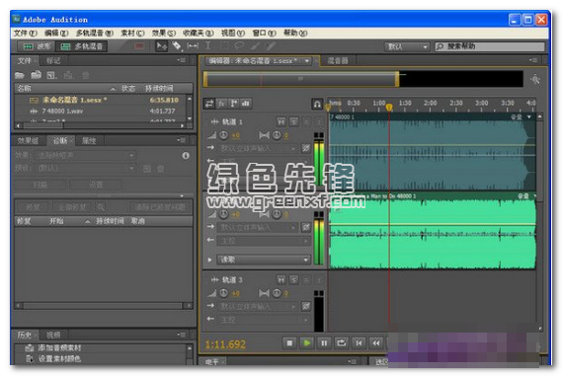Click the 设置 settings button in diagnostics
This screenshot has height=376, width=563.
(x=96, y=185)
